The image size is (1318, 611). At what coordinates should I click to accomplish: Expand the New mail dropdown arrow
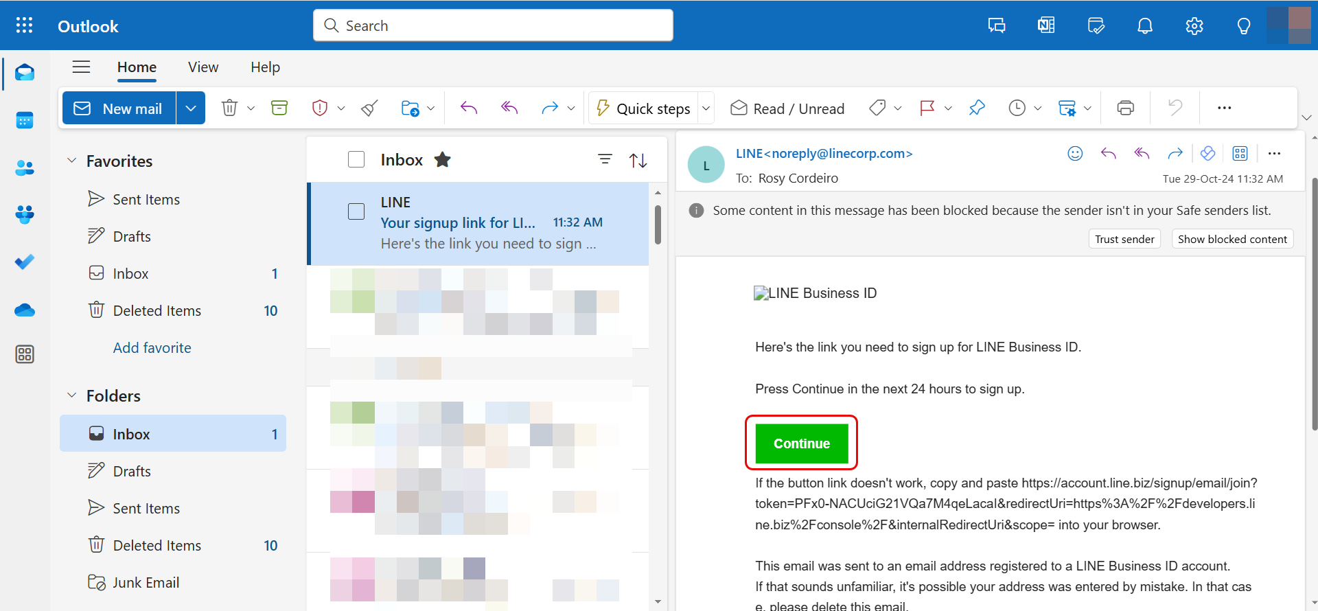pyautogui.click(x=191, y=108)
